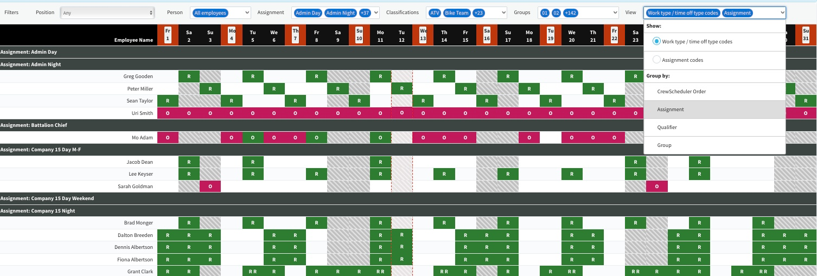Select 'Work type / time off type codes' radio option
This screenshot has height=276, width=817.
pyautogui.click(x=657, y=41)
